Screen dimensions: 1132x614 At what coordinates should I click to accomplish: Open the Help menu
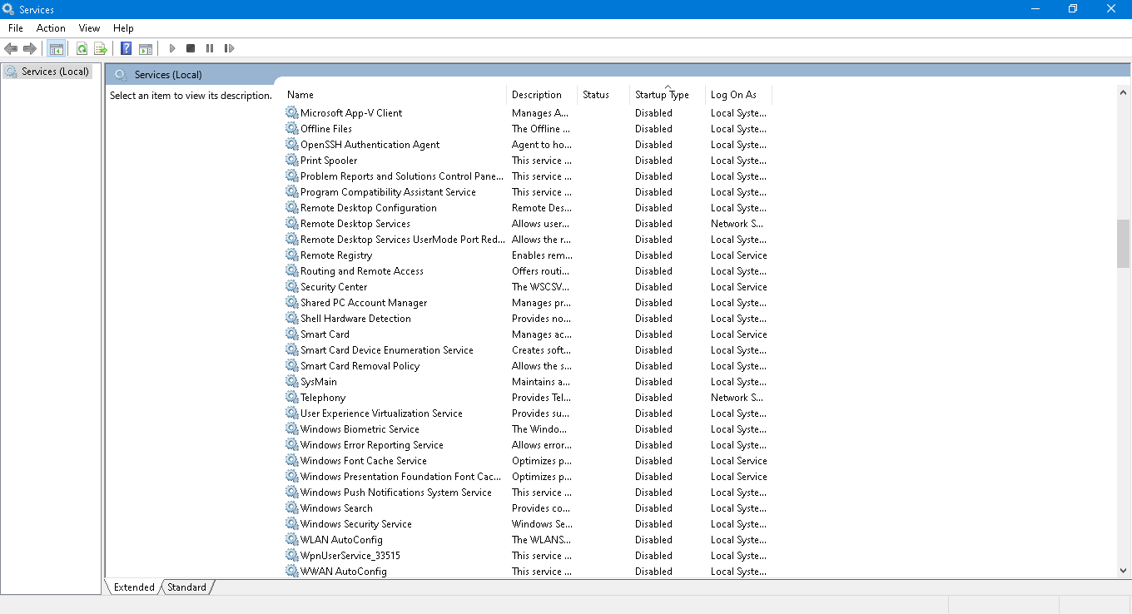tap(123, 28)
